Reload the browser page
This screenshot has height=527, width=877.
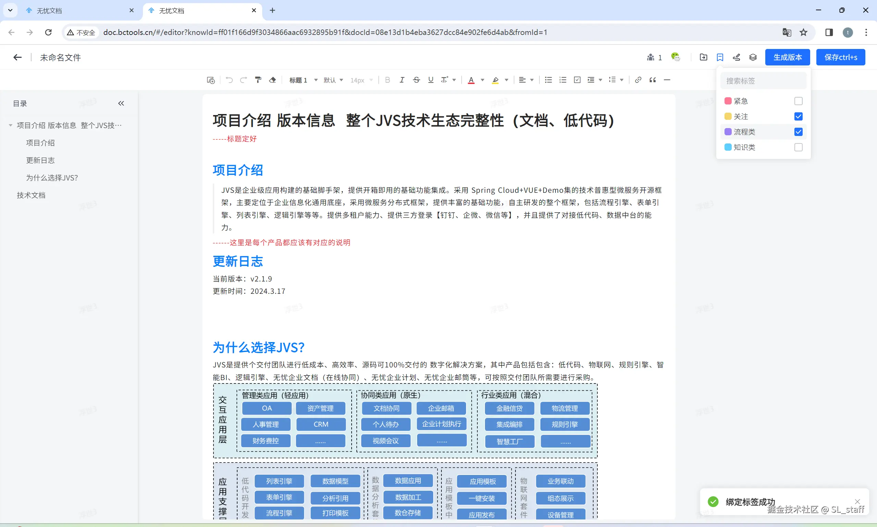48,32
